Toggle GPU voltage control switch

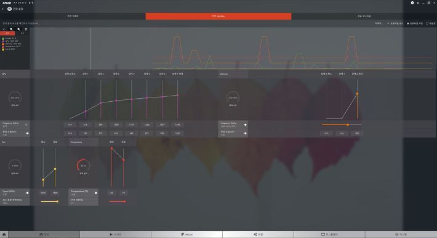pos(27,133)
